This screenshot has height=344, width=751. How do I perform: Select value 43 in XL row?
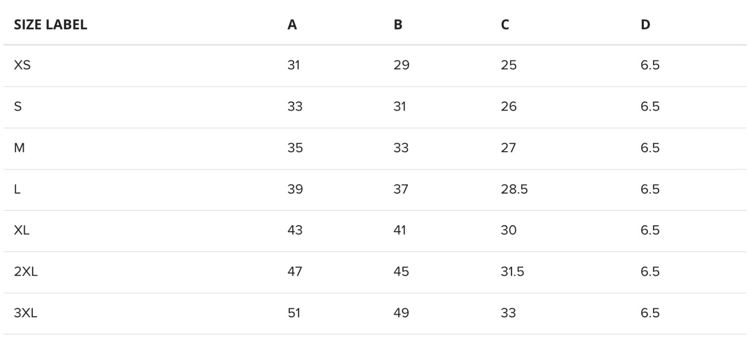[295, 230]
